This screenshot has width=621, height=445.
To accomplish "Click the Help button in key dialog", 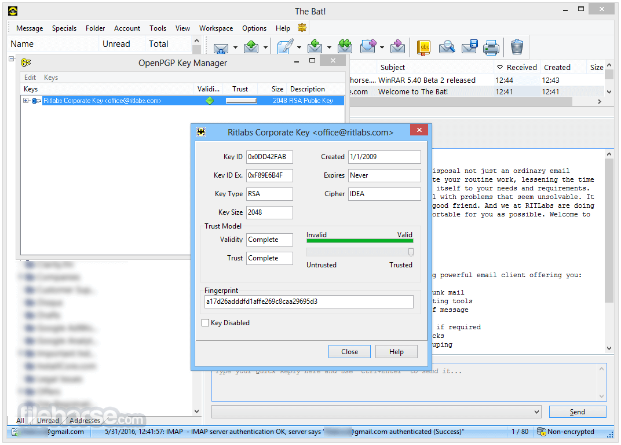I will tap(396, 352).
